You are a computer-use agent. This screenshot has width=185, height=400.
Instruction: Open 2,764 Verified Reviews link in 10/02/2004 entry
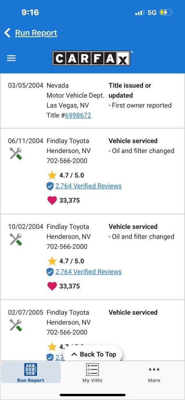[88, 272]
